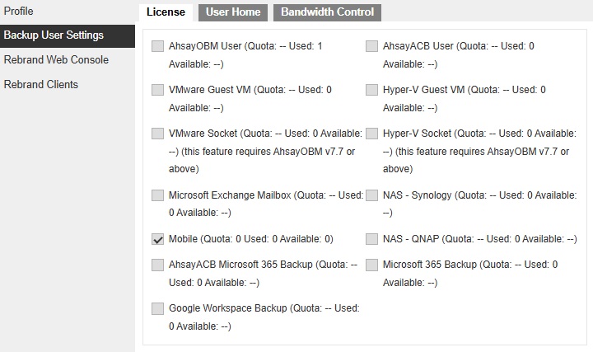Enable Hyper-V Guest VM license checkbox

click(x=371, y=89)
